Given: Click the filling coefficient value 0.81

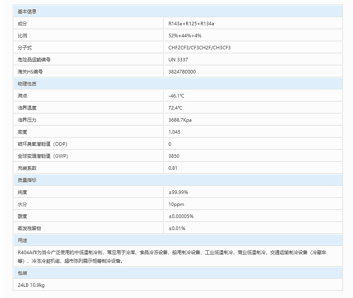Looking at the screenshot, I should coord(173,168).
